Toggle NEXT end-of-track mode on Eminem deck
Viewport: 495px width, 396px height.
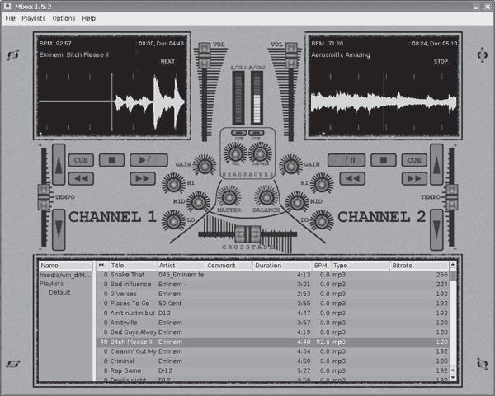(x=167, y=61)
